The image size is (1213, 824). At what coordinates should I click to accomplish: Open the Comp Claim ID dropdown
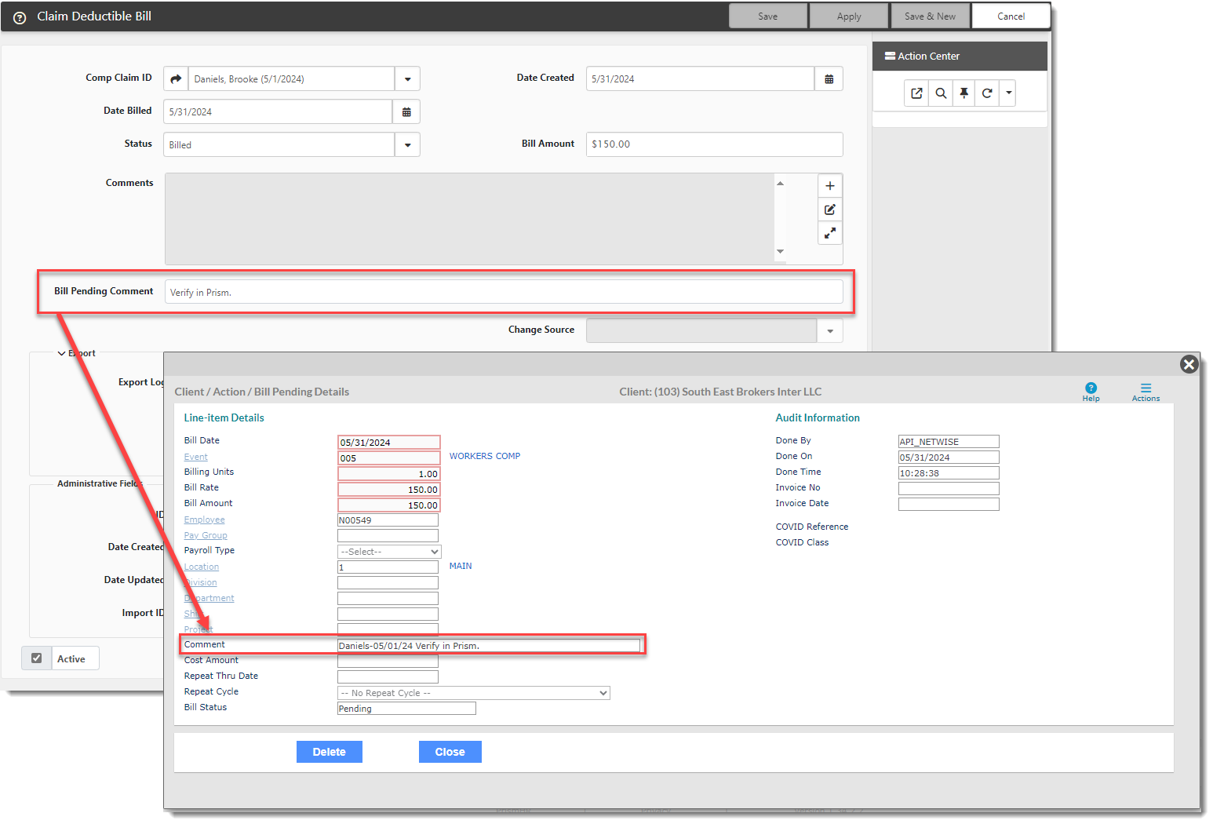pyautogui.click(x=407, y=79)
